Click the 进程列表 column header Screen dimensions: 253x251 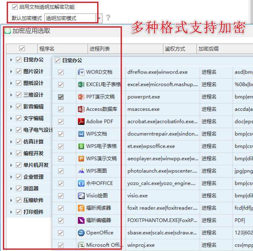[x=126, y=49]
